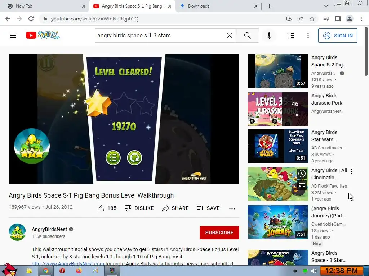Click the replay level button in video
The width and height of the screenshot is (369, 276).
pos(135,158)
